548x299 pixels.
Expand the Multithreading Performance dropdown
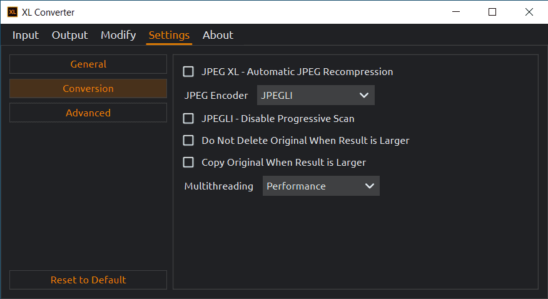(x=320, y=186)
